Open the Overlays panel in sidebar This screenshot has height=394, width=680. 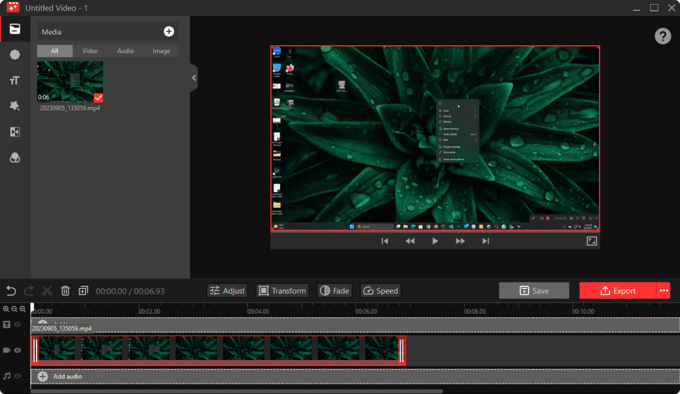15,158
